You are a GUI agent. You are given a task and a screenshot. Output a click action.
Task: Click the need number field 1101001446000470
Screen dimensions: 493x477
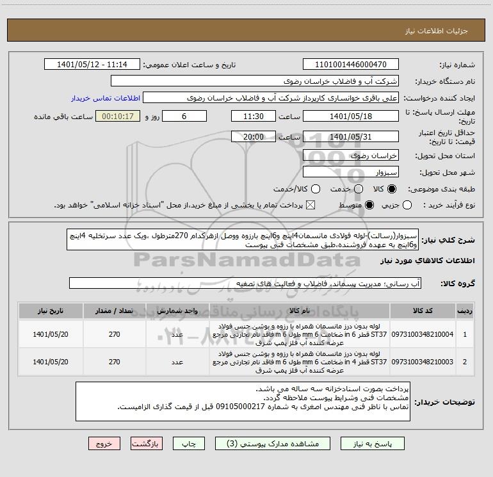pyautogui.click(x=351, y=65)
